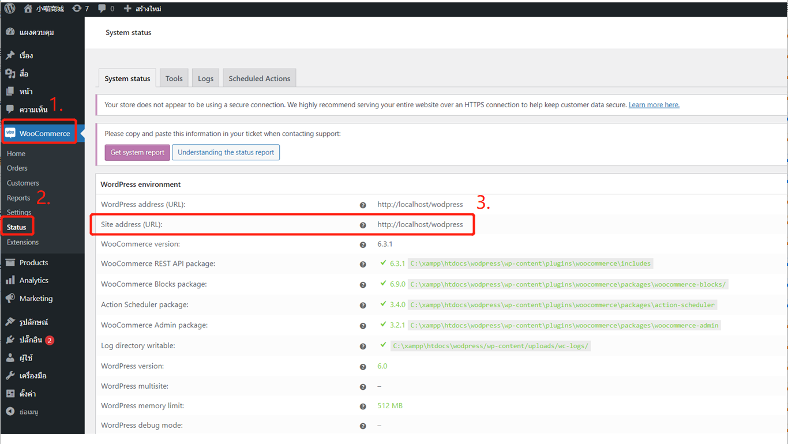This screenshot has width=788, height=444.
Task: Open WooCommerce Orders submenu
Action: [17, 168]
